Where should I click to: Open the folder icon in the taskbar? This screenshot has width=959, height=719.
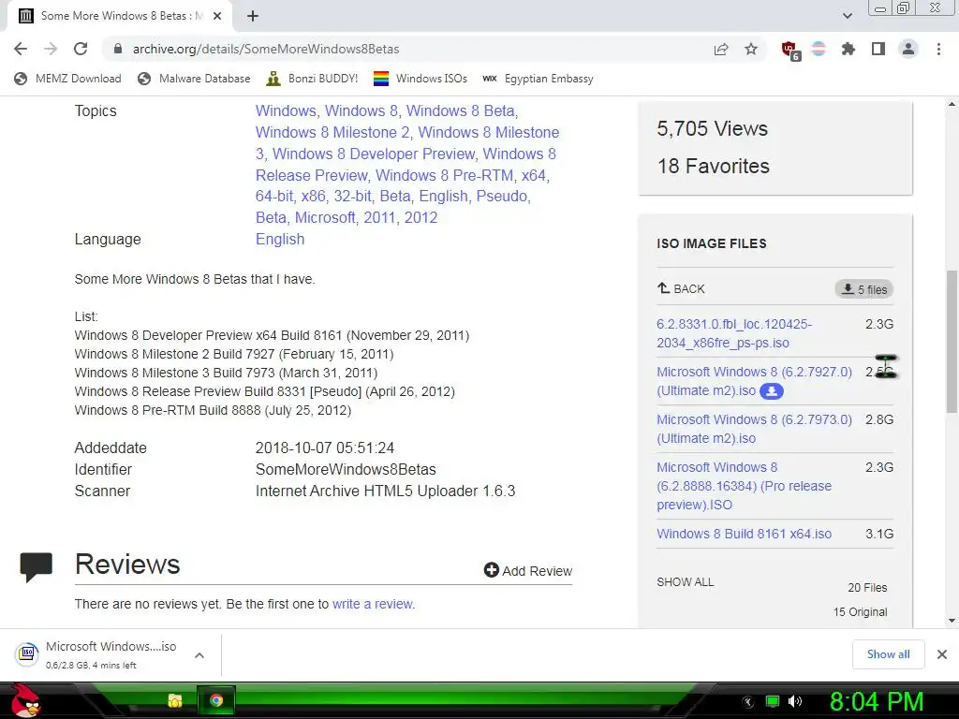click(175, 700)
